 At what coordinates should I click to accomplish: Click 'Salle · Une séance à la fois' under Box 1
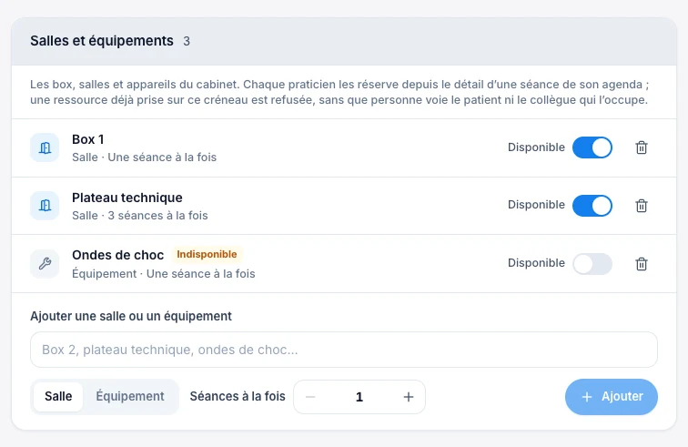(x=145, y=157)
